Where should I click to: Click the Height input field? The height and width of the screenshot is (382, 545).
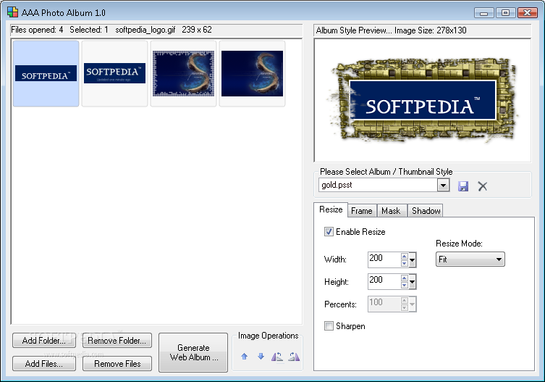point(384,282)
